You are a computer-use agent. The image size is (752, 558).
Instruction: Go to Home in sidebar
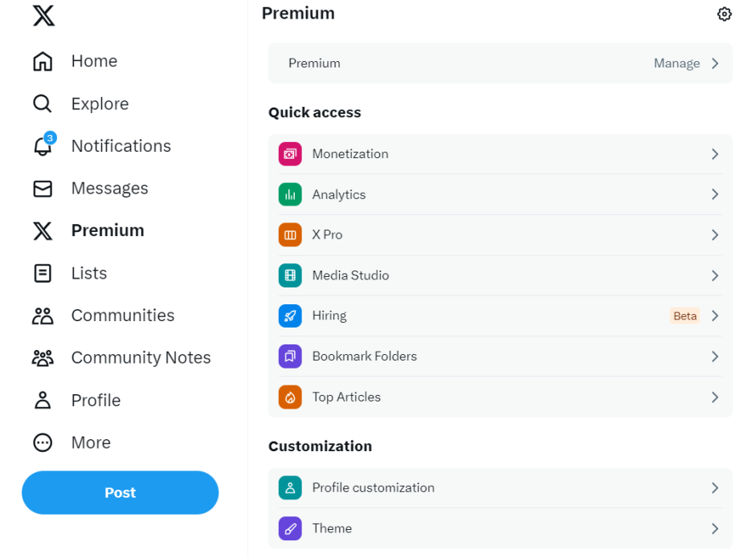[x=94, y=61]
